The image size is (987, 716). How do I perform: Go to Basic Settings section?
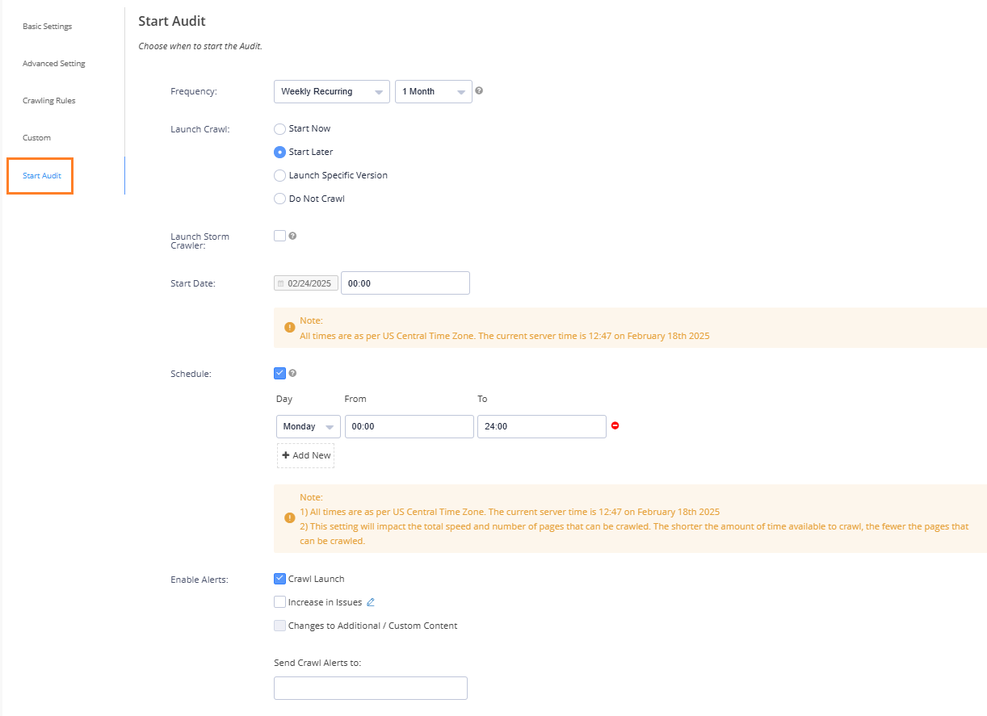click(x=47, y=27)
